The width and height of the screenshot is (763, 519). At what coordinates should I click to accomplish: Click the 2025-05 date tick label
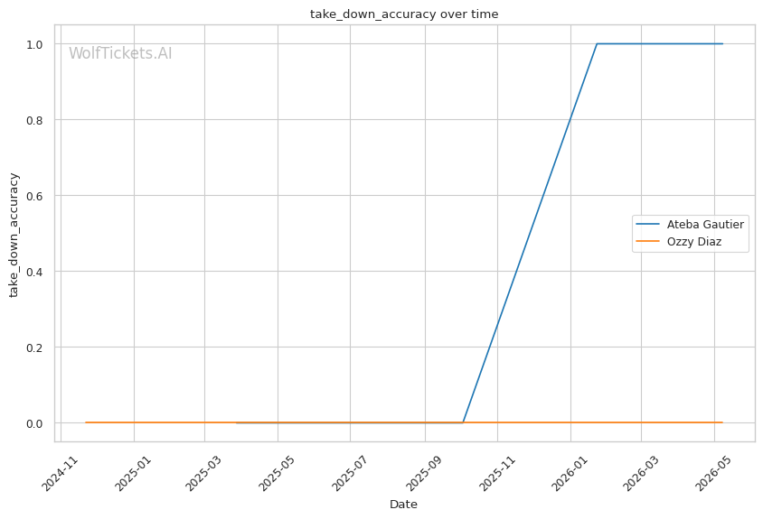(x=276, y=473)
